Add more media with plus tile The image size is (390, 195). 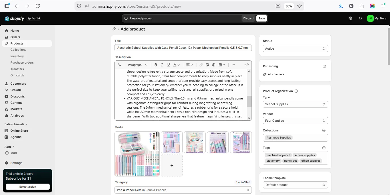tap(172, 165)
